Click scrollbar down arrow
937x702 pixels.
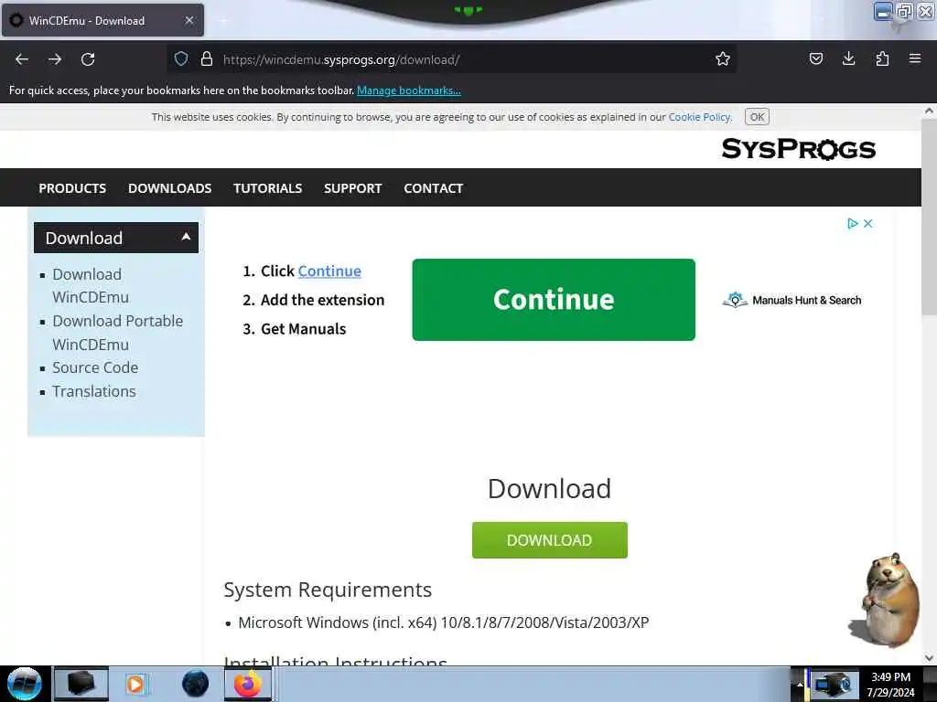coord(929,658)
